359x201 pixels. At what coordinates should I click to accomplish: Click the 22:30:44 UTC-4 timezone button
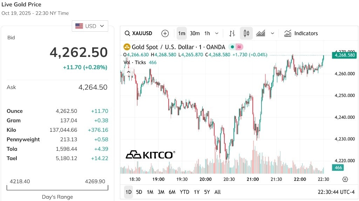336,192
